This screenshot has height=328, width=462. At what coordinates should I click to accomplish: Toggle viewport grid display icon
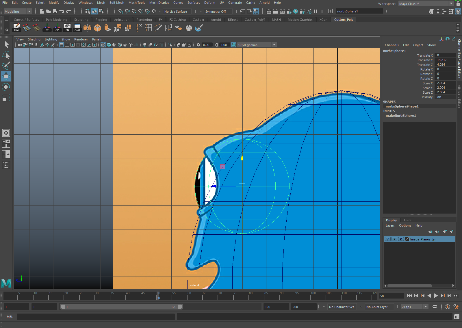click(x=62, y=45)
